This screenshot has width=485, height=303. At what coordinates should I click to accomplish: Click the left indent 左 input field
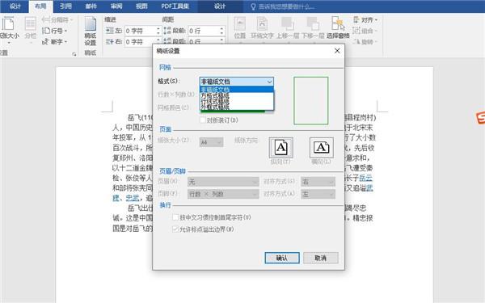click(x=140, y=31)
